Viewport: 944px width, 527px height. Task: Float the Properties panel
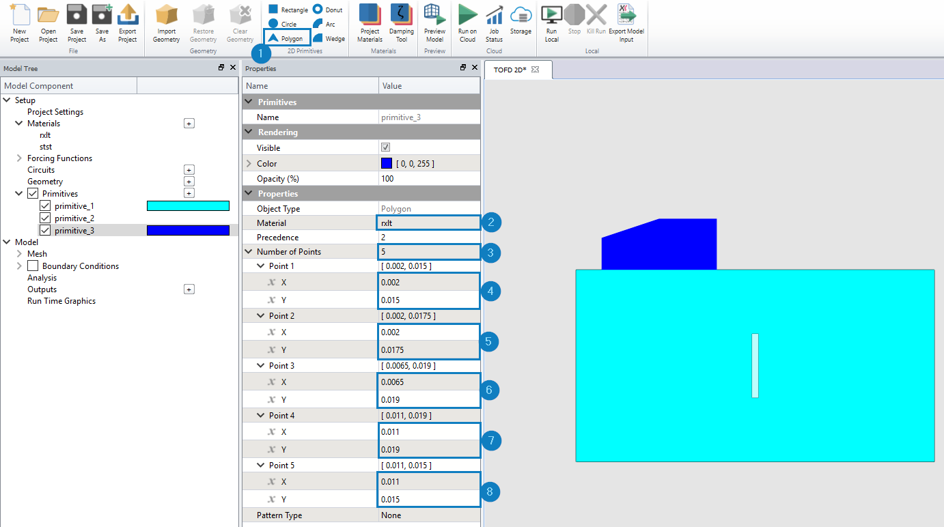point(463,68)
